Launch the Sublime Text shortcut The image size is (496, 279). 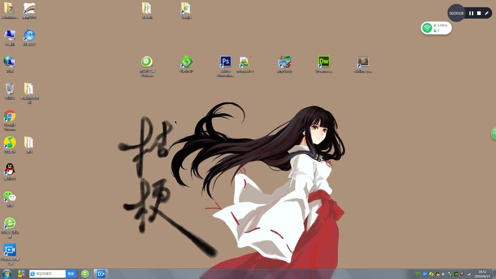click(x=363, y=64)
